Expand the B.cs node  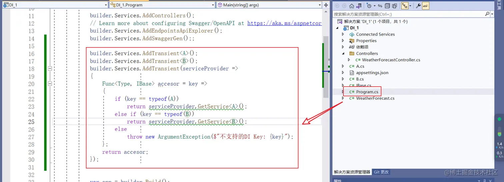tap(343, 79)
